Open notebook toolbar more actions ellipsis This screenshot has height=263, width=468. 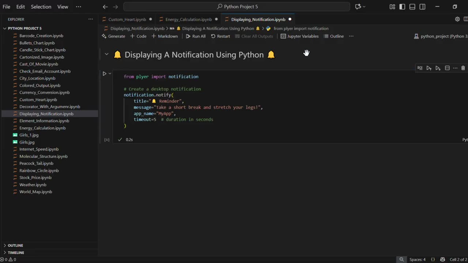(351, 36)
